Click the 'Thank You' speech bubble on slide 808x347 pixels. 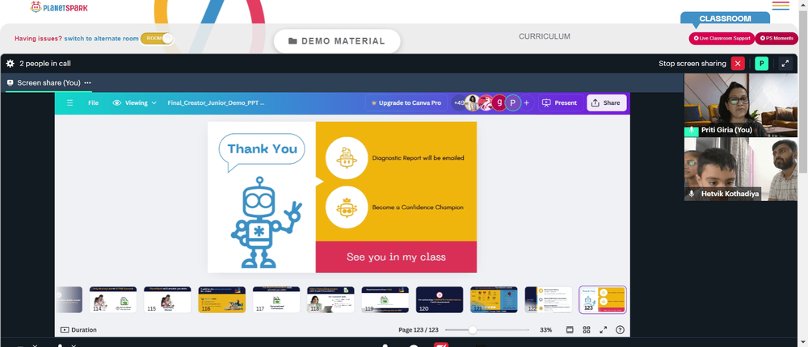click(262, 152)
